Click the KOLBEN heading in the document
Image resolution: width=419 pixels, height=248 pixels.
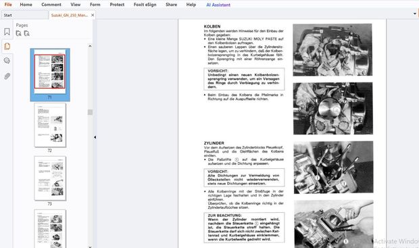[x=212, y=26]
